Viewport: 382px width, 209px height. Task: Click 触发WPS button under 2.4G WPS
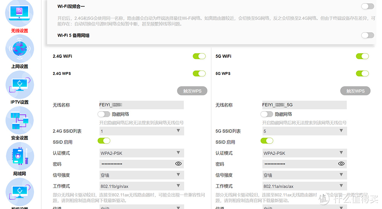pyautogui.click(x=192, y=91)
